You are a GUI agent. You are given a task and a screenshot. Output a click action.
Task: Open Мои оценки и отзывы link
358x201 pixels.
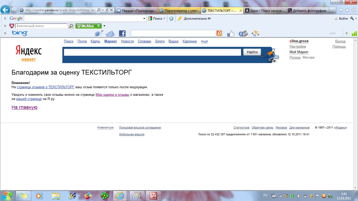point(112,95)
